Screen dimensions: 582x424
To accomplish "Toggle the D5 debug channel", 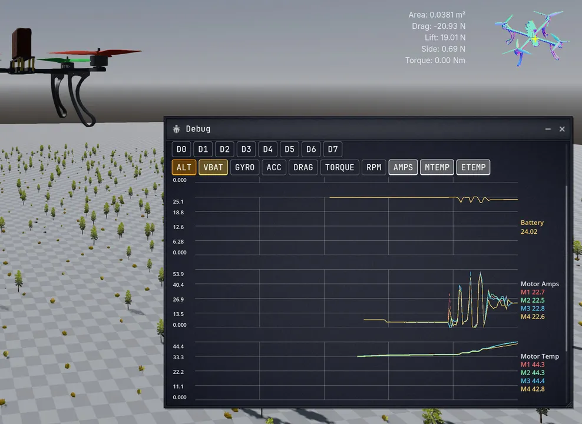I will pos(289,149).
